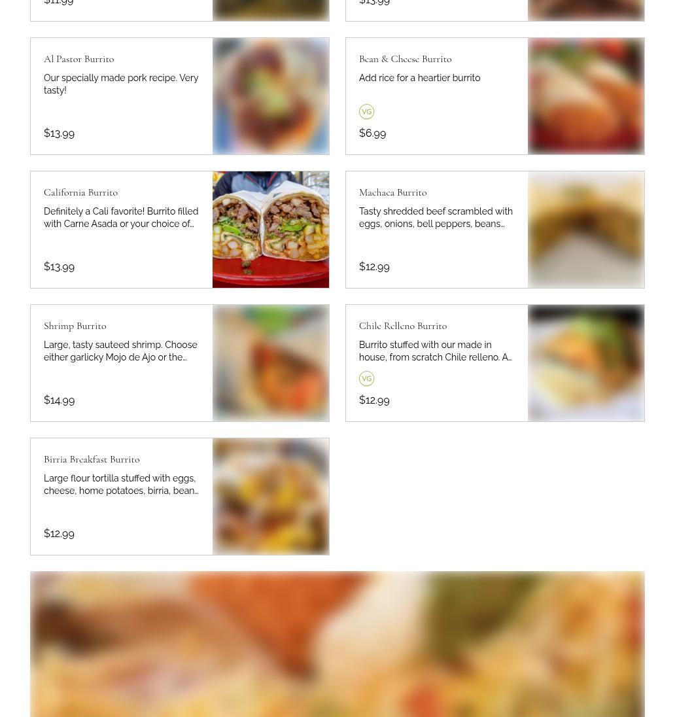
Task: View the Machaca Burrito image
Action: pos(586,230)
